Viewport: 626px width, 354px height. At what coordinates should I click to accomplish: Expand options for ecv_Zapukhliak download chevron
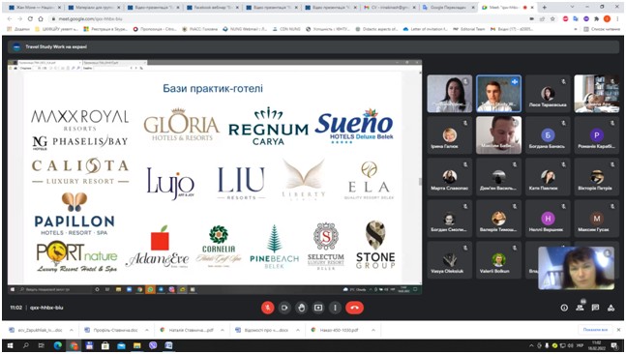point(72,330)
